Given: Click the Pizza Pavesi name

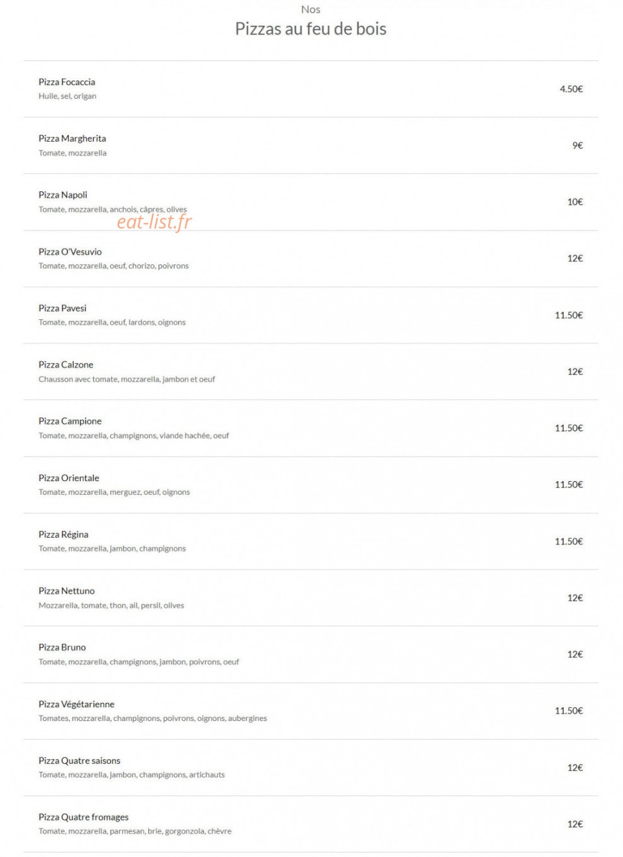Looking at the screenshot, I should (x=62, y=308).
